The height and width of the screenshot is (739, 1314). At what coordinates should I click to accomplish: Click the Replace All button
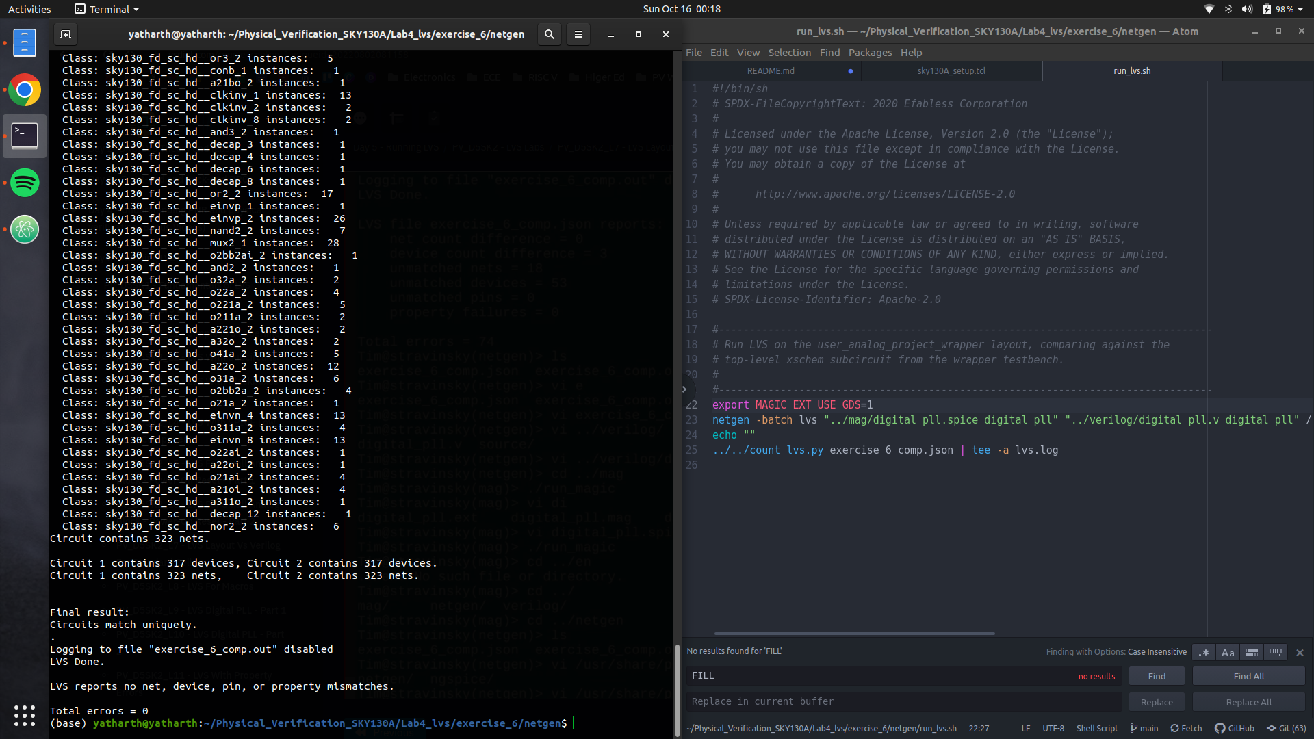point(1248,702)
